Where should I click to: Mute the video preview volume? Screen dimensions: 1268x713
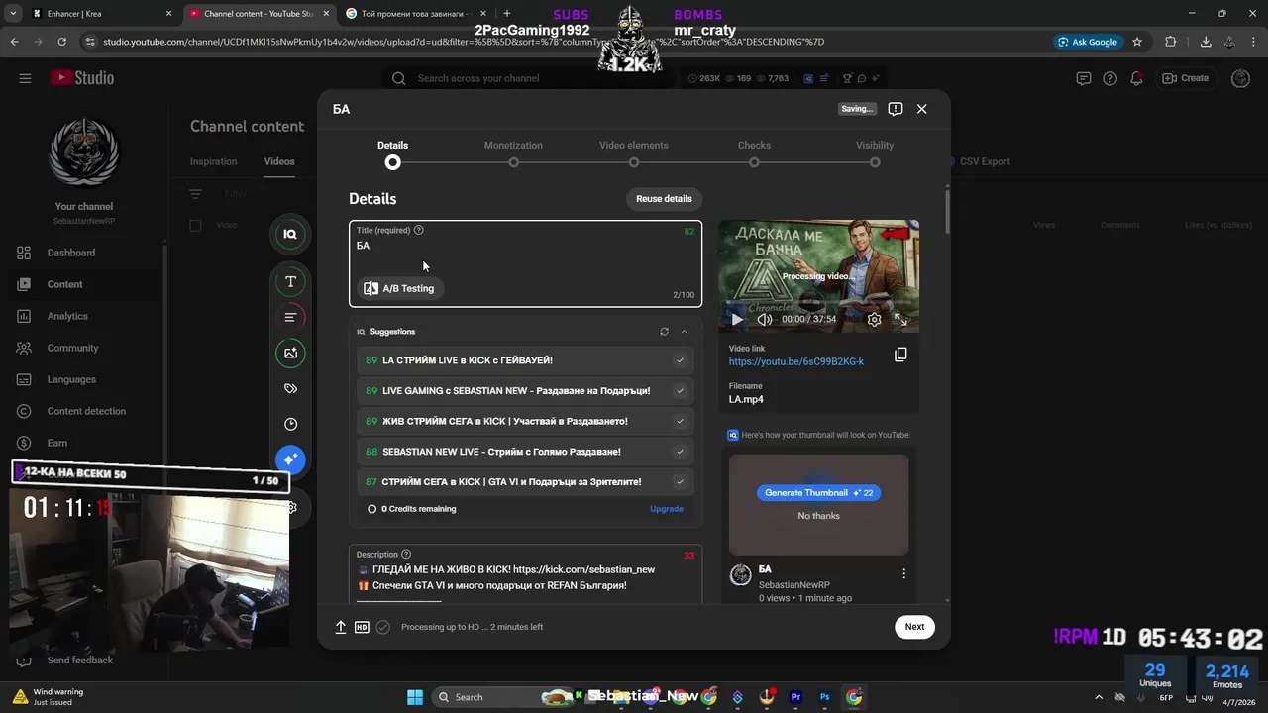tap(765, 319)
